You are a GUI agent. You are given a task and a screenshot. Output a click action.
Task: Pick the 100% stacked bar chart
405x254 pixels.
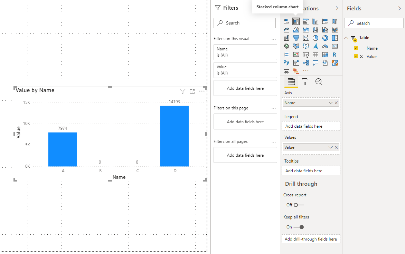click(325, 21)
